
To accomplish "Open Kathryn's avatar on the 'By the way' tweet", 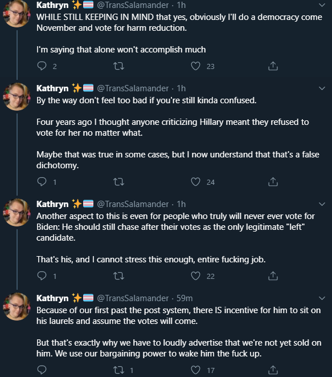I will click(17, 96).
